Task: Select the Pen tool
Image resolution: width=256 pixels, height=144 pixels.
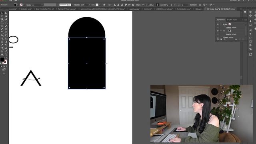Action: (2, 20)
